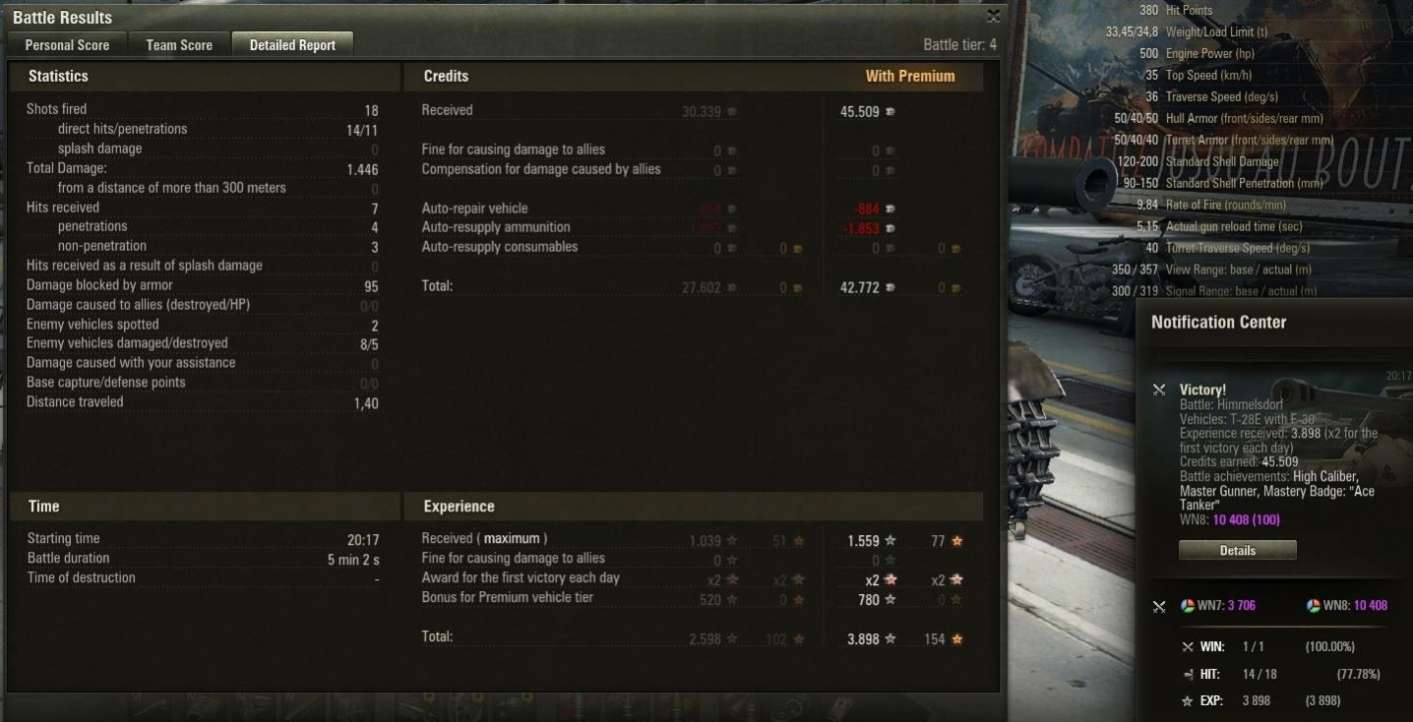Switch to the Personal Score tab
This screenshot has width=1413, height=722.
coord(67,44)
